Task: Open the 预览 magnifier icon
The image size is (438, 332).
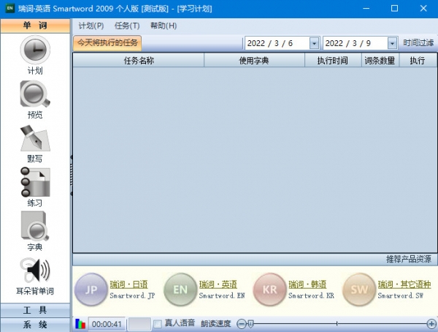Action: coord(35,94)
